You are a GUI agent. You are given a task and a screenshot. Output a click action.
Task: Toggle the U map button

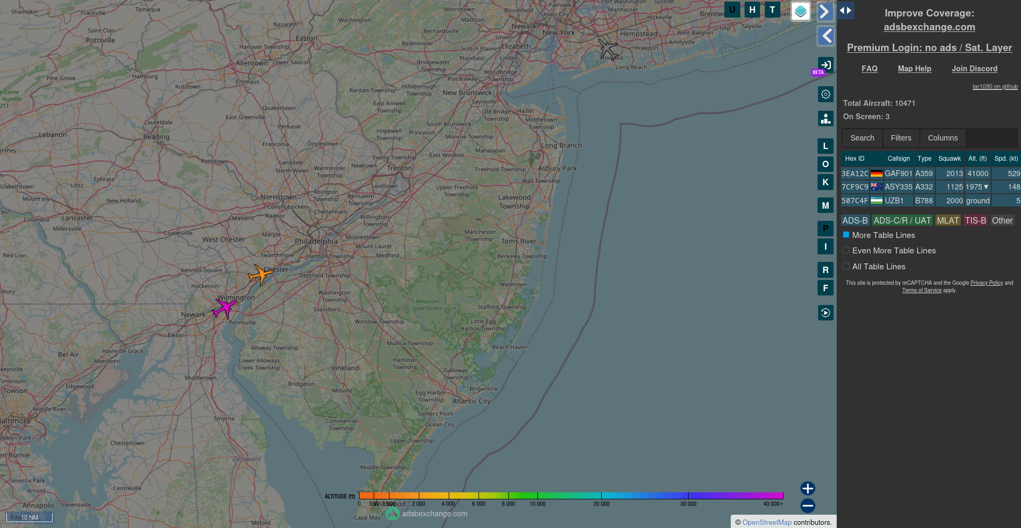coord(732,10)
